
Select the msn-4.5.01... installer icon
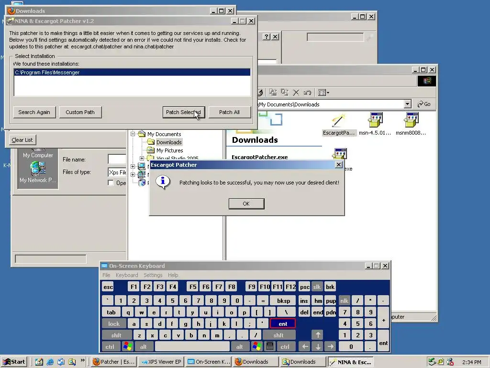(x=375, y=125)
